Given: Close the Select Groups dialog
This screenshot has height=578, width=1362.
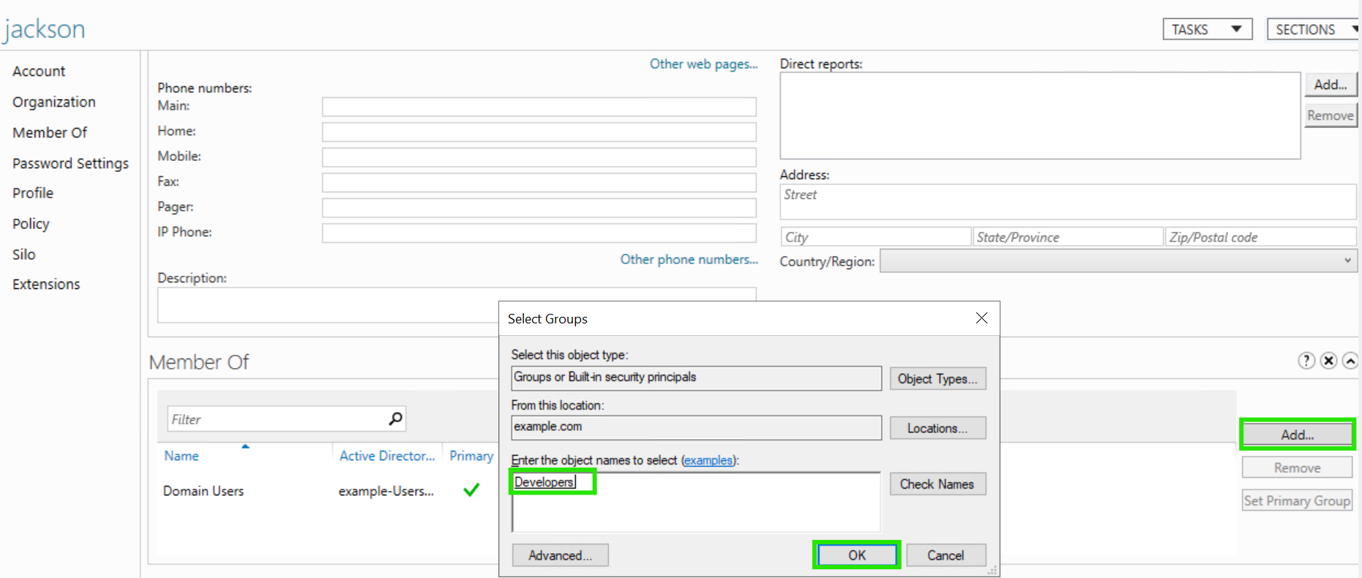Looking at the screenshot, I should pos(981,318).
